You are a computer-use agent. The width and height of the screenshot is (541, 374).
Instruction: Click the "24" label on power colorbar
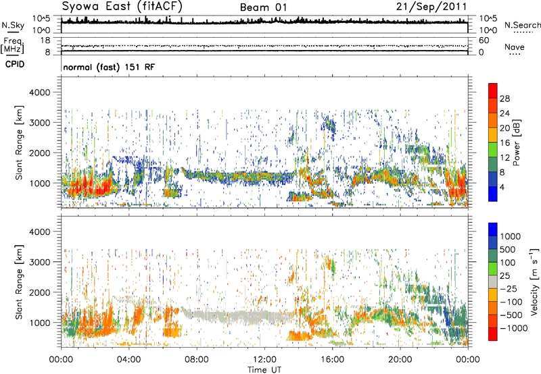click(504, 113)
